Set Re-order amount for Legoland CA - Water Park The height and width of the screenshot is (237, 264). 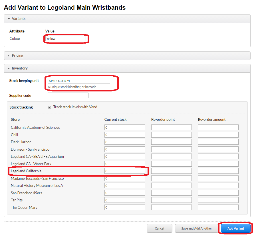(218, 164)
